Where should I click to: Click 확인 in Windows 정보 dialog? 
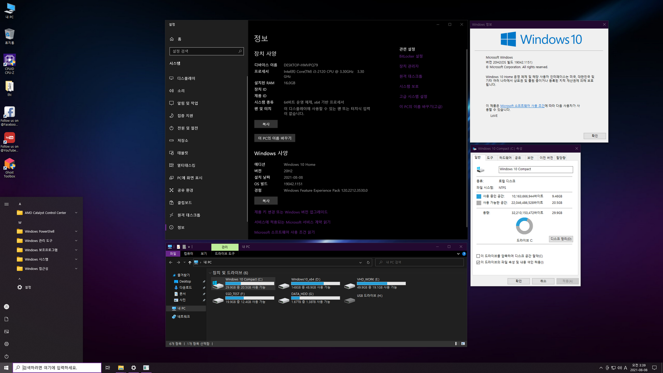(x=595, y=136)
